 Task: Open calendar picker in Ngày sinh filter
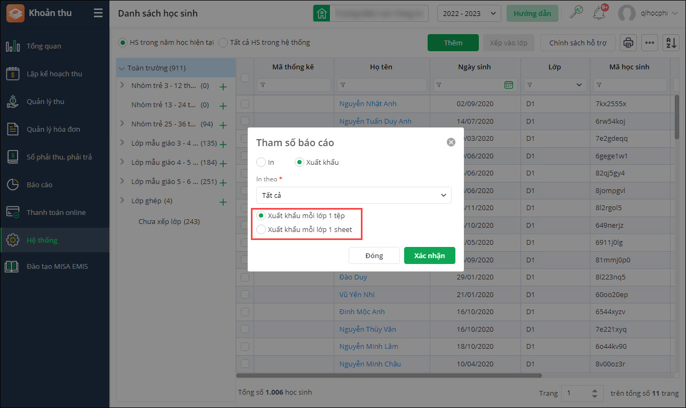(508, 85)
